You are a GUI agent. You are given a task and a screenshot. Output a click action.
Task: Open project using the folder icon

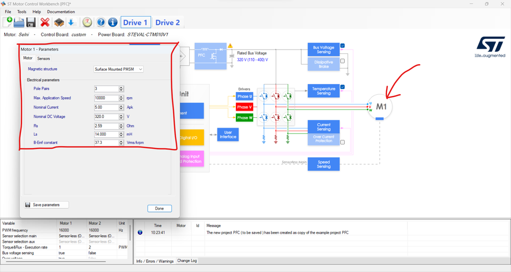[x=19, y=22]
